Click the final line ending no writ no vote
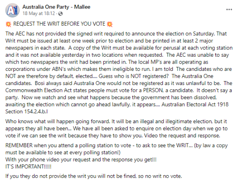The height and width of the screenshot is (182, 236). click(x=94, y=176)
